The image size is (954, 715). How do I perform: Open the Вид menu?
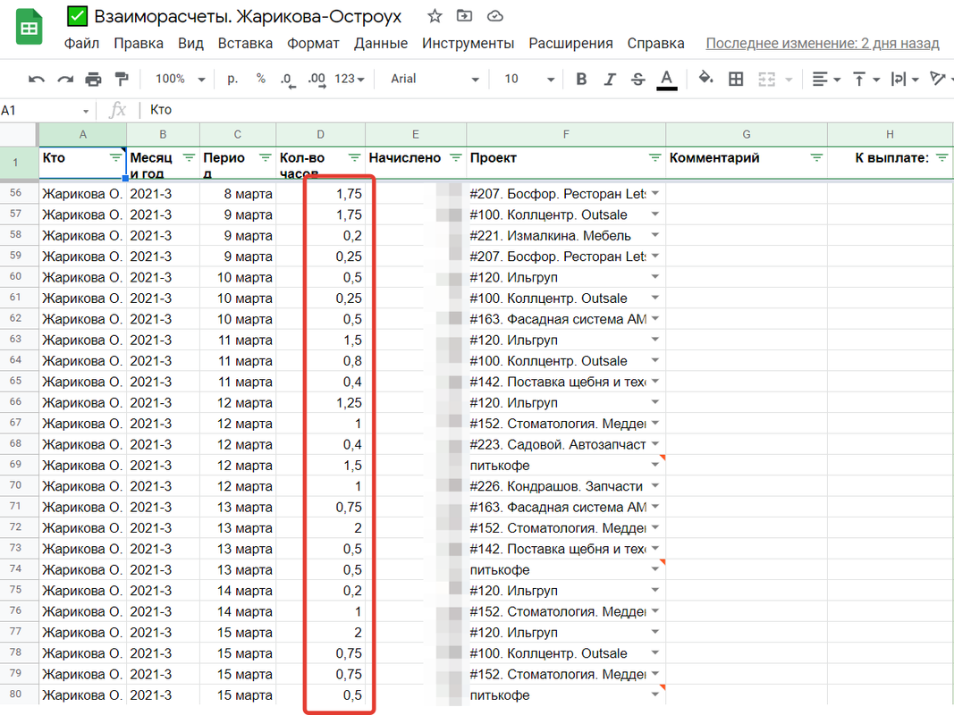(x=190, y=43)
